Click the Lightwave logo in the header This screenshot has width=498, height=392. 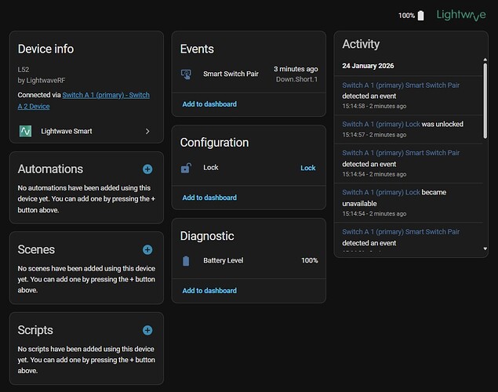point(460,15)
